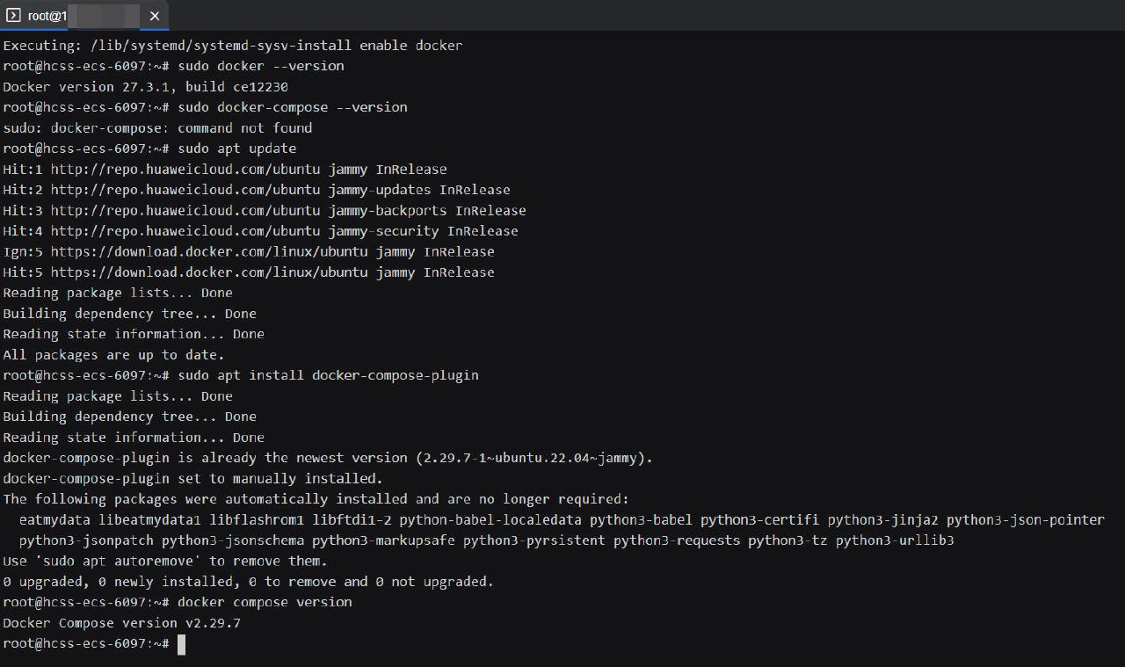Image resolution: width=1125 pixels, height=667 pixels.
Task: Click the blinking cursor at the last prompt
Action: 181,644
